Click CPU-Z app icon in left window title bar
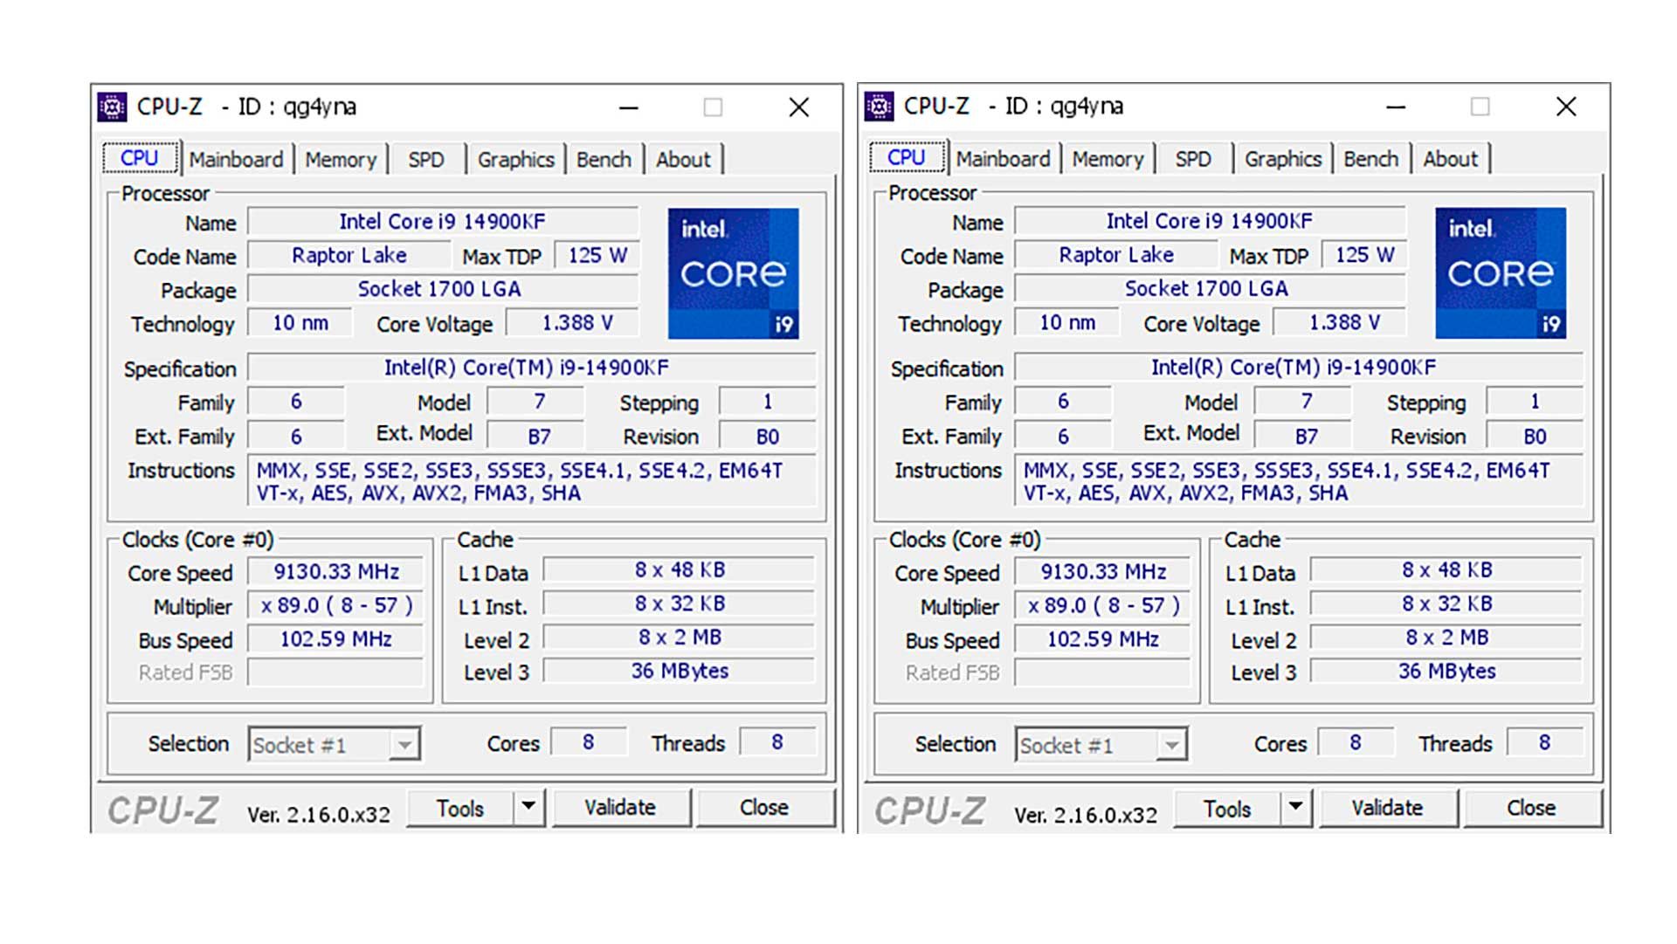 pyautogui.click(x=112, y=107)
